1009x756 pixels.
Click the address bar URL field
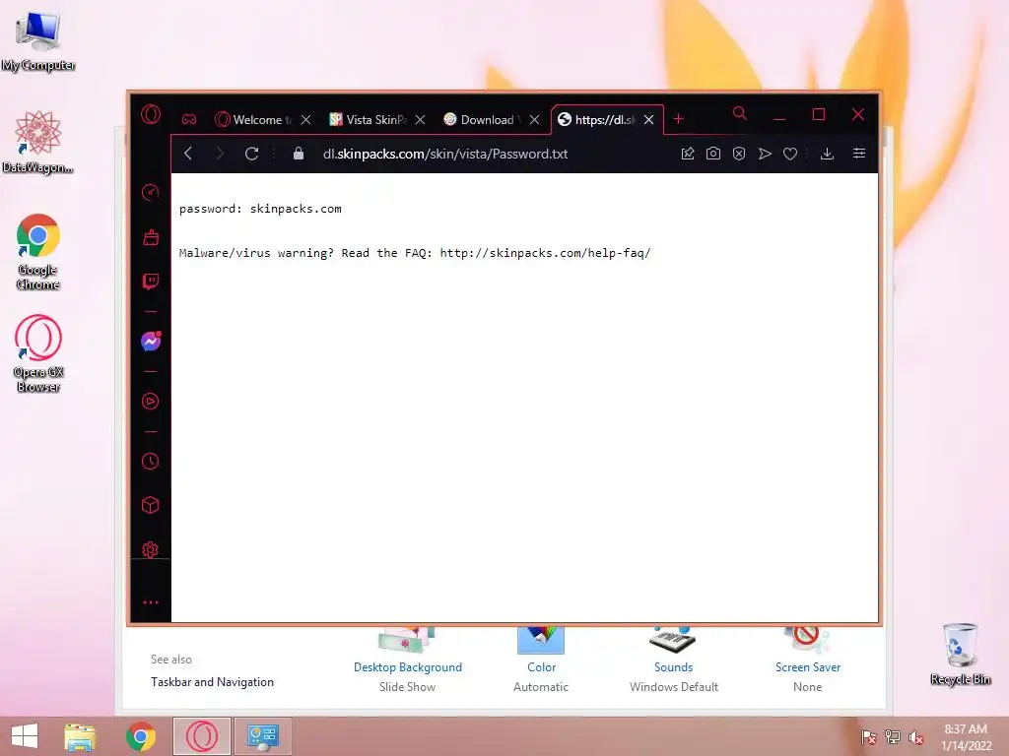[444, 154]
